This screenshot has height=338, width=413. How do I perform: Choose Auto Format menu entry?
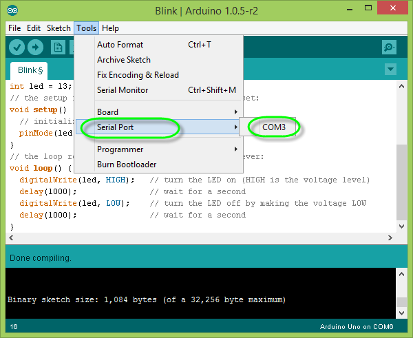158,45
